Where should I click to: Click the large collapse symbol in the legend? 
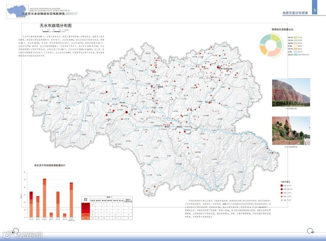coord(282,193)
